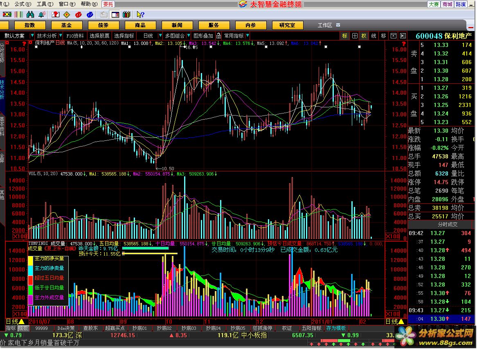
Task: Toggle the 权 adjustment button
Action: pos(364,36)
